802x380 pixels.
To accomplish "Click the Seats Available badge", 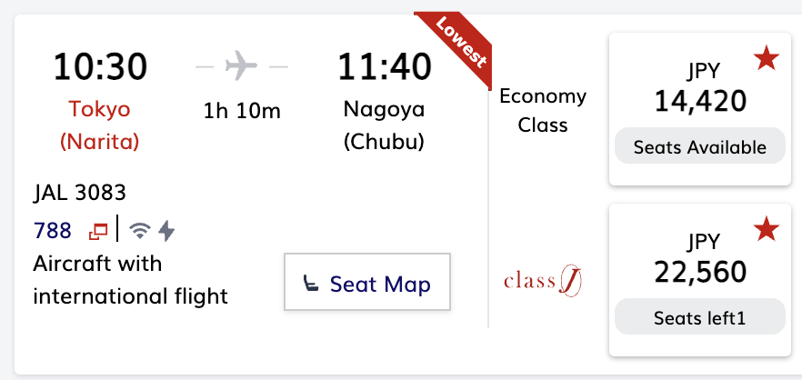I will [699, 147].
